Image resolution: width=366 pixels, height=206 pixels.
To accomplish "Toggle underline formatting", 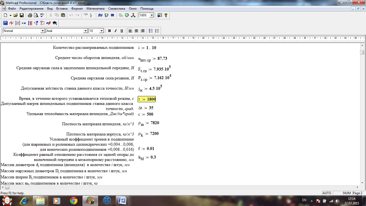I will 122,31.
